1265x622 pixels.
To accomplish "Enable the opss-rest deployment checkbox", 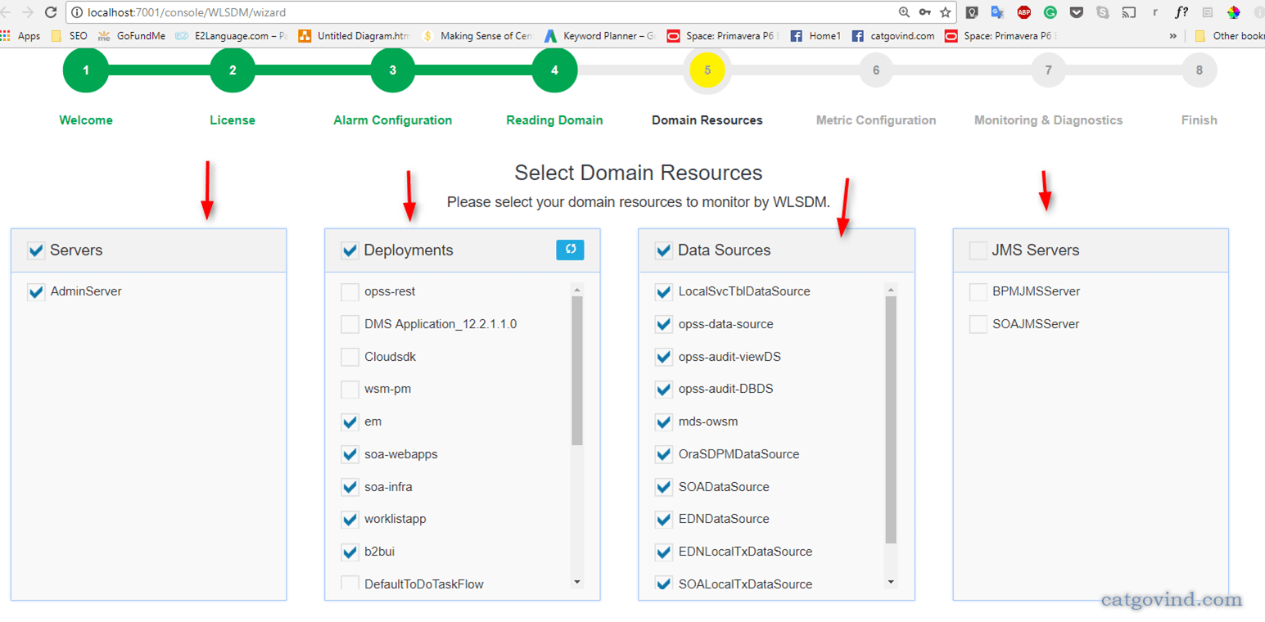I will (350, 291).
